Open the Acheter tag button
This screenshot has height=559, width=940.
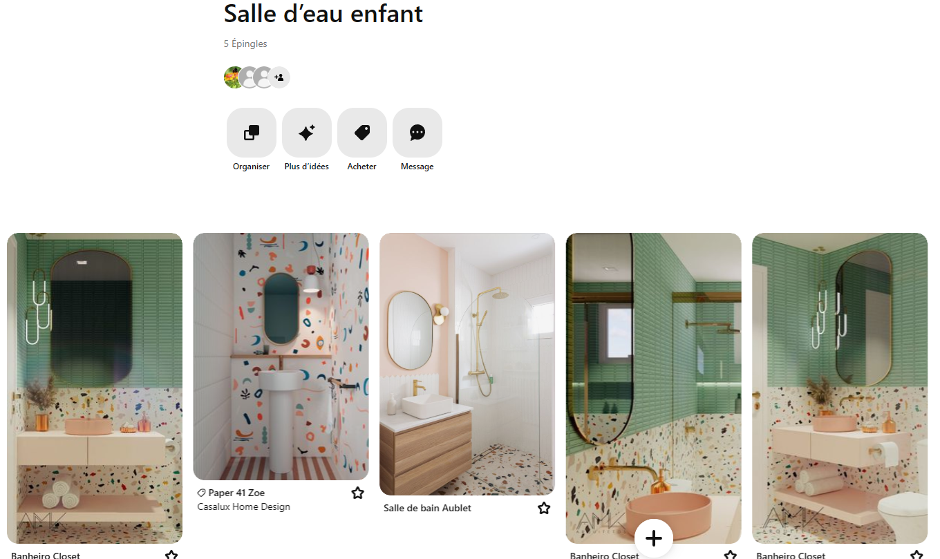pyautogui.click(x=362, y=133)
